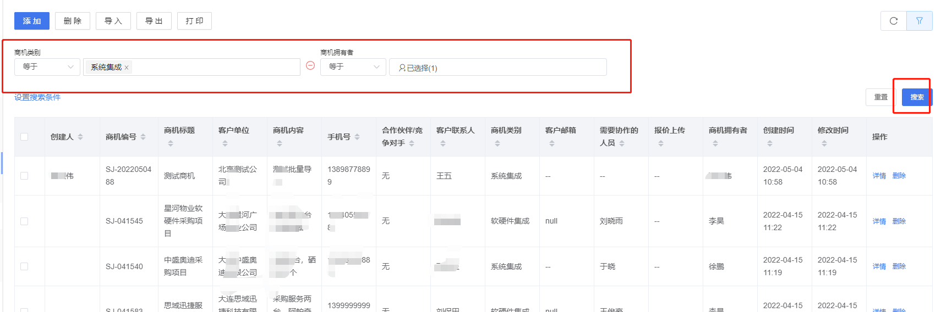Sort by 手机号 column arrows
The image size is (941, 312).
click(357, 137)
